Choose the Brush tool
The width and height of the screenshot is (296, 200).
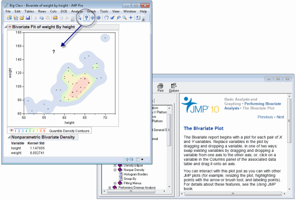112,18
